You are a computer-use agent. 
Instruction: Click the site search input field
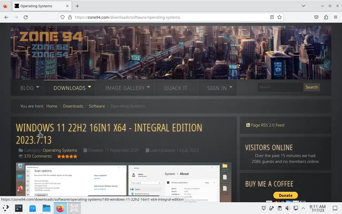280,87
